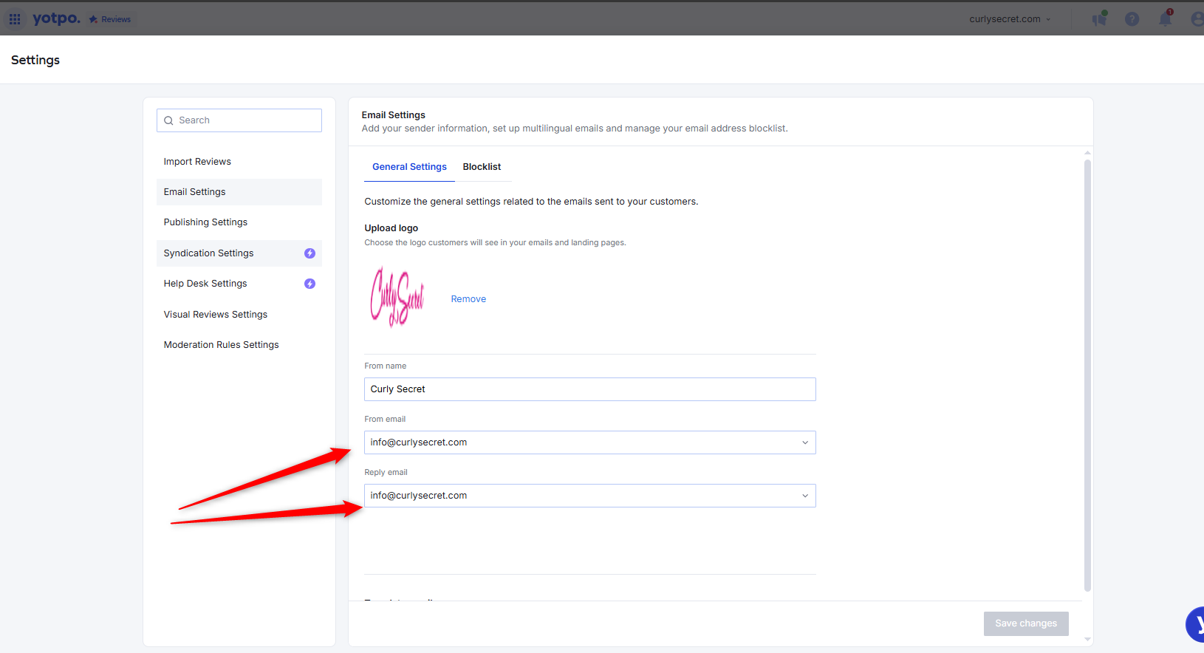
Task: Open Moderation Rules Settings
Action: [239, 345]
